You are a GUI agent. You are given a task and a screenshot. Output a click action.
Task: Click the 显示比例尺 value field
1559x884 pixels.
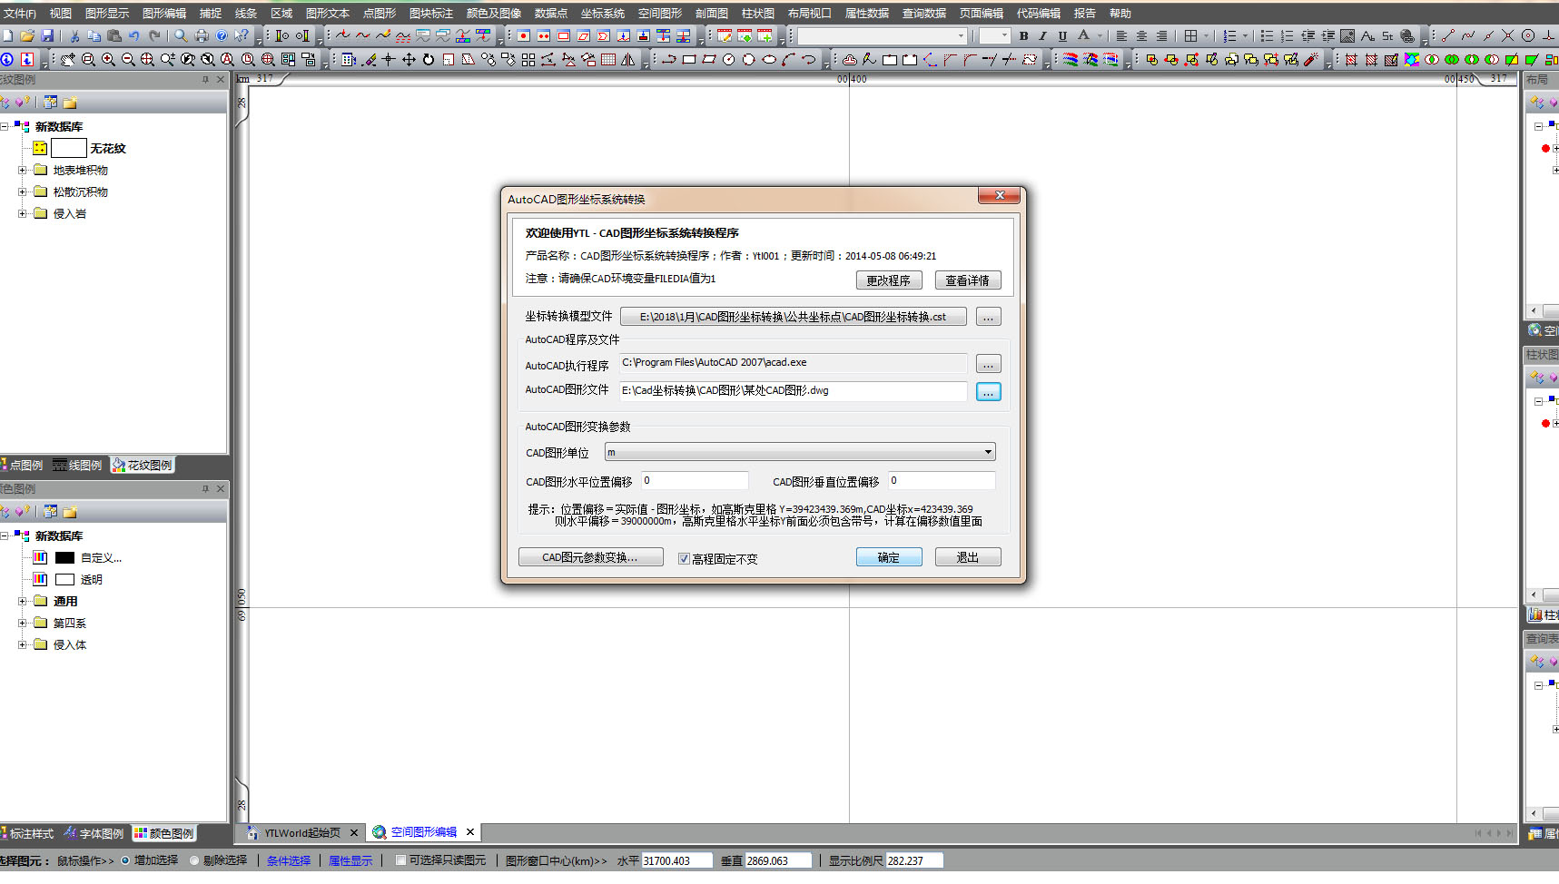tap(914, 860)
